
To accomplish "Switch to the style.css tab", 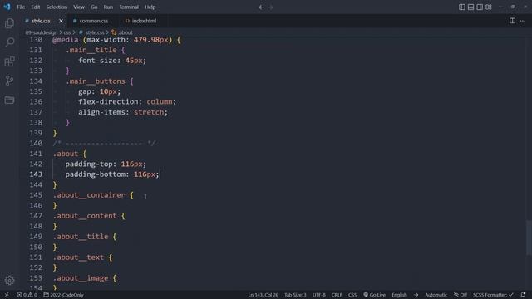I will pyautogui.click(x=41, y=21).
